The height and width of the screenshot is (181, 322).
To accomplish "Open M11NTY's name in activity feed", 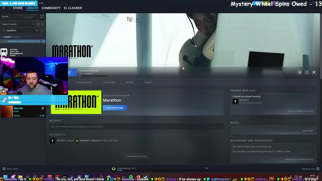I will pos(61,141).
